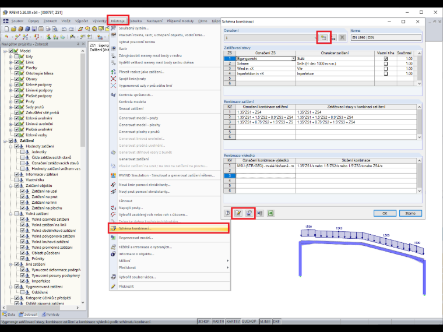
Task: Select the new line support tool icon
Action: click(55, 37)
